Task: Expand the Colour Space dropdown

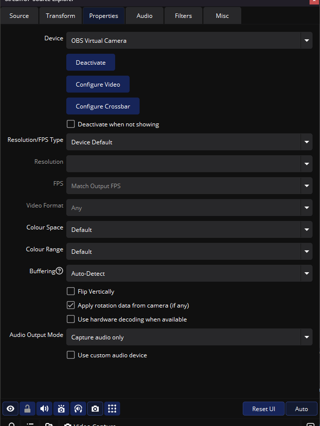Action: pos(189,230)
